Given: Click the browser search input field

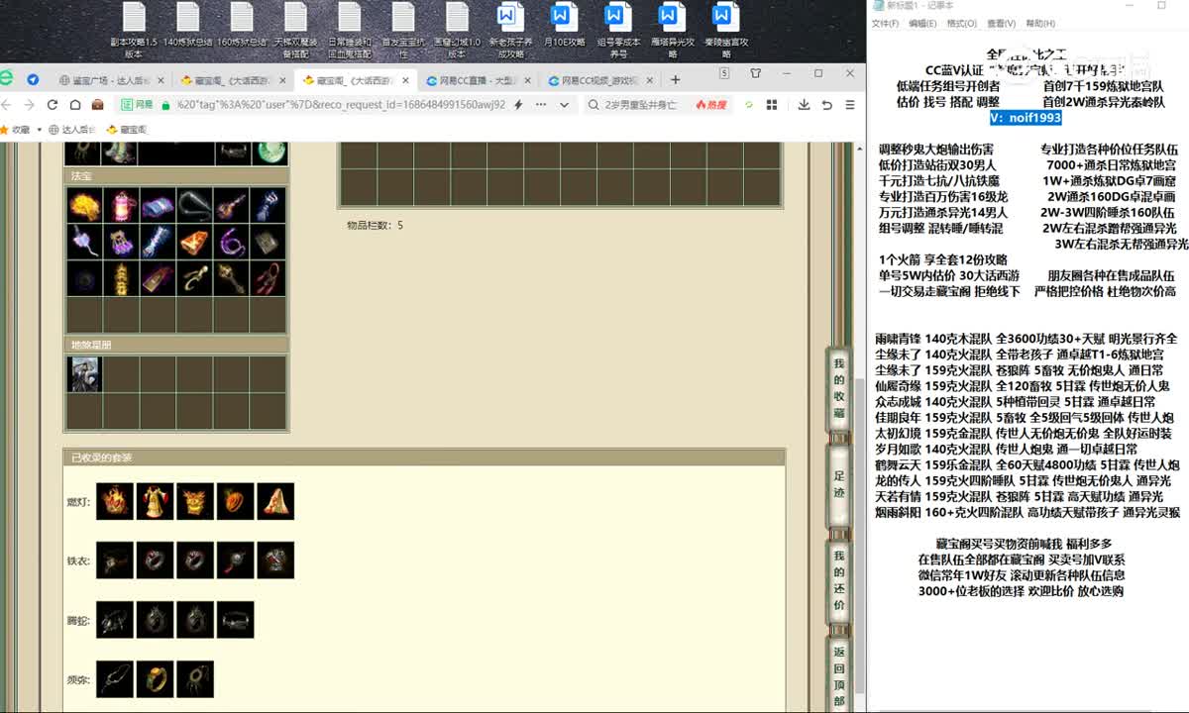Looking at the screenshot, I should click(639, 104).
